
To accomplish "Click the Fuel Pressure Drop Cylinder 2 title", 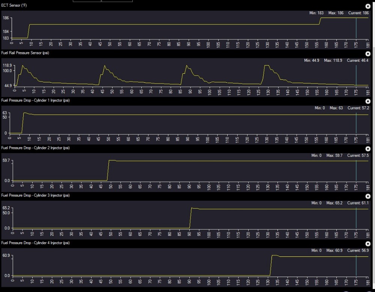I will coord(35,148).
